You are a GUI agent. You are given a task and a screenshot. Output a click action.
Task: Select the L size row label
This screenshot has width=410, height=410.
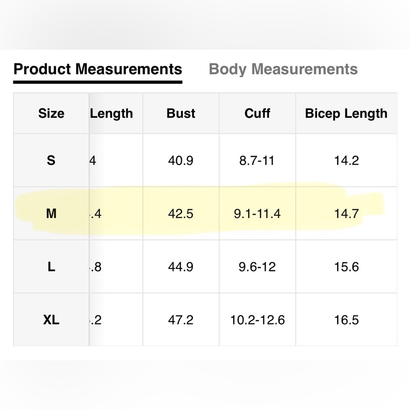[51, 267]
